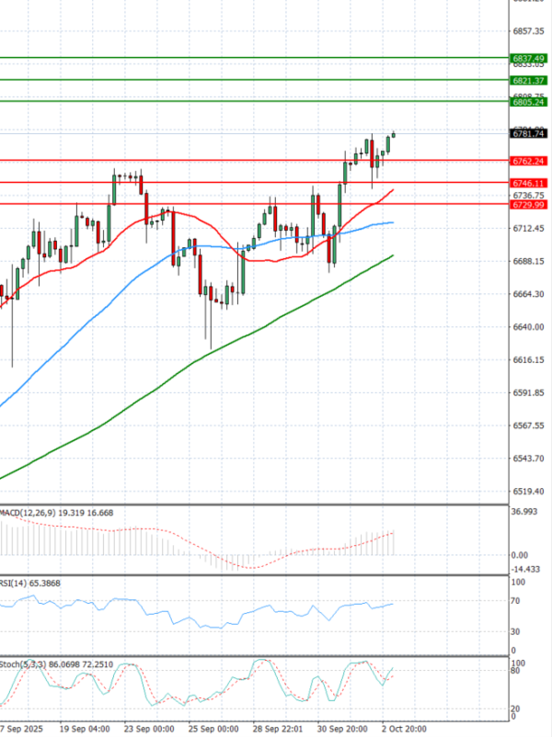552x737 pixels.
Task: Click the 6762.24 red support label
Action: [528, 161]
